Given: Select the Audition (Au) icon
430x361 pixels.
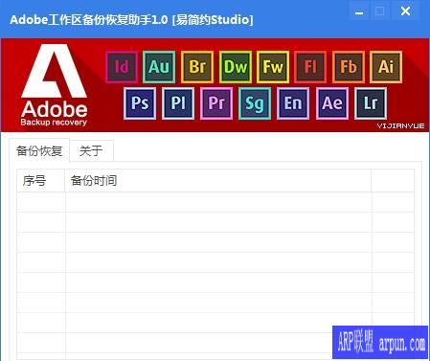Looking at the screenshot, I should click(x=159, y=67).
